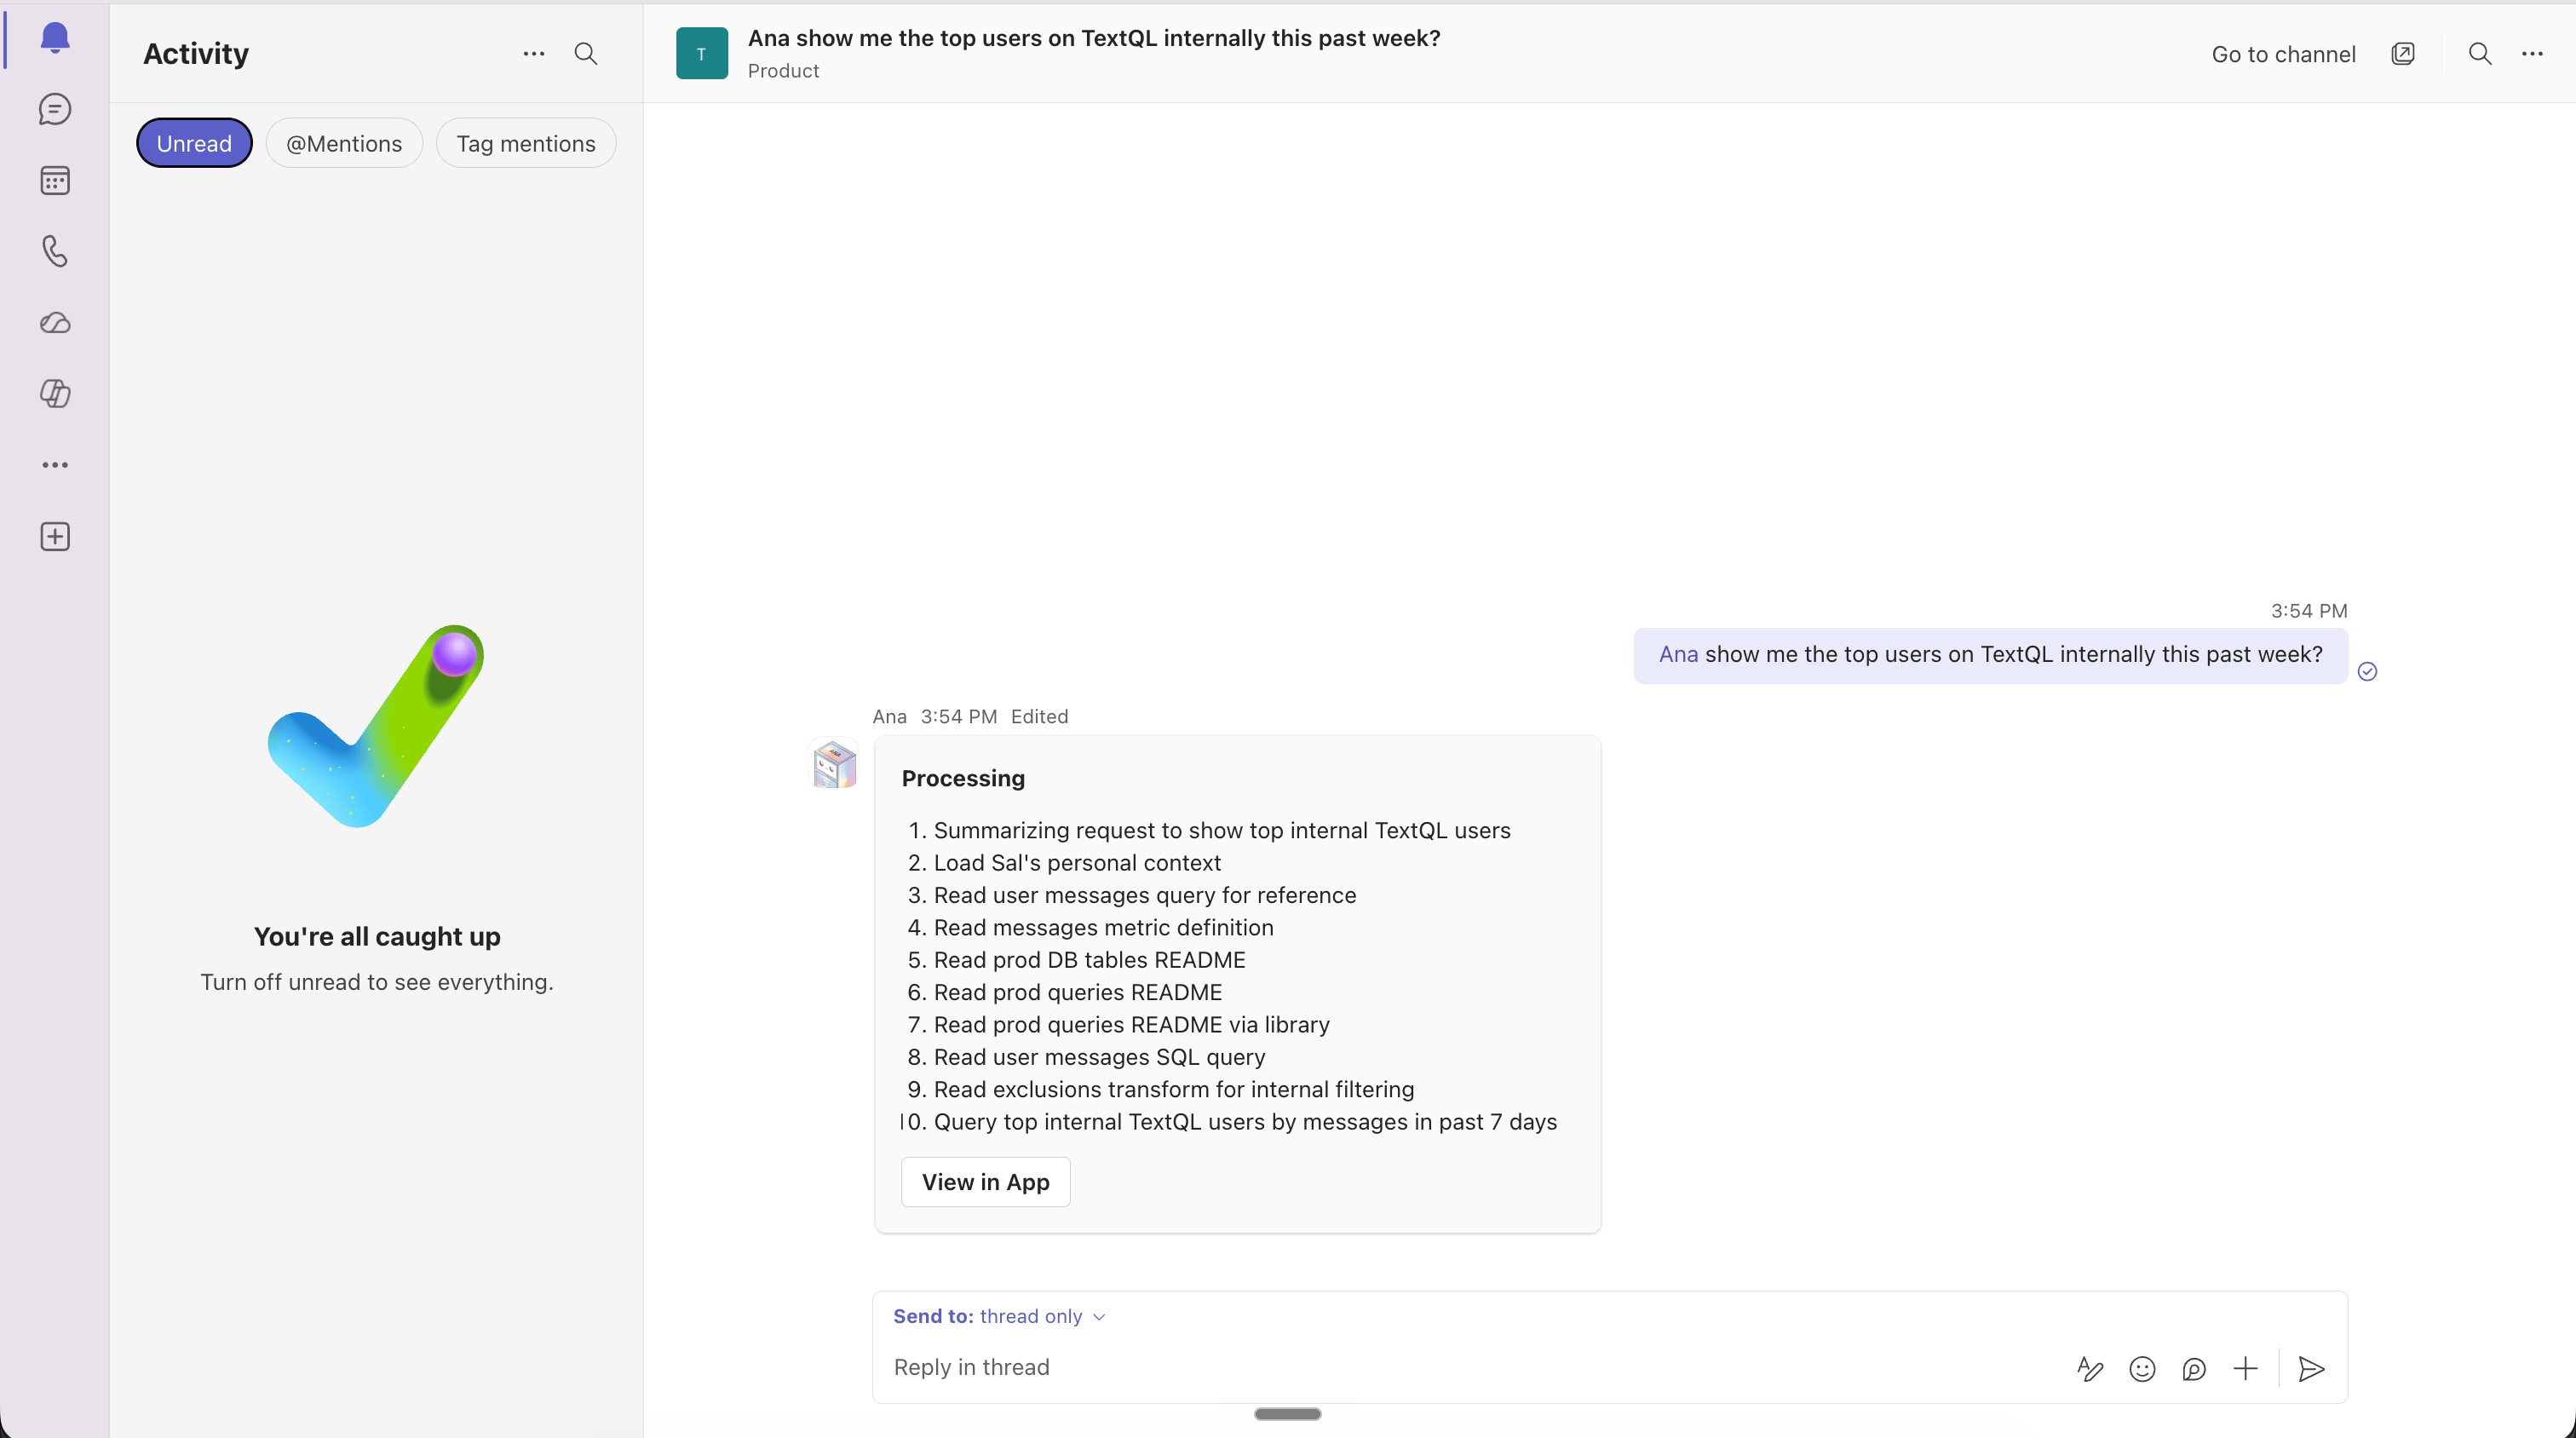Show more apps via sidebar ellipsis
2576x1438 pixels.
(55, 465)
